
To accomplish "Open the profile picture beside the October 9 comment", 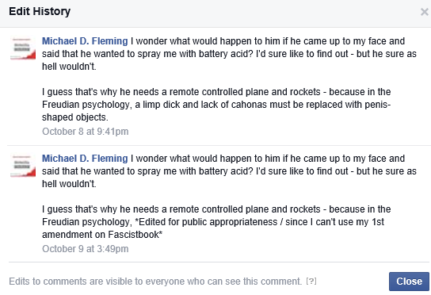I will pos(23,166).
